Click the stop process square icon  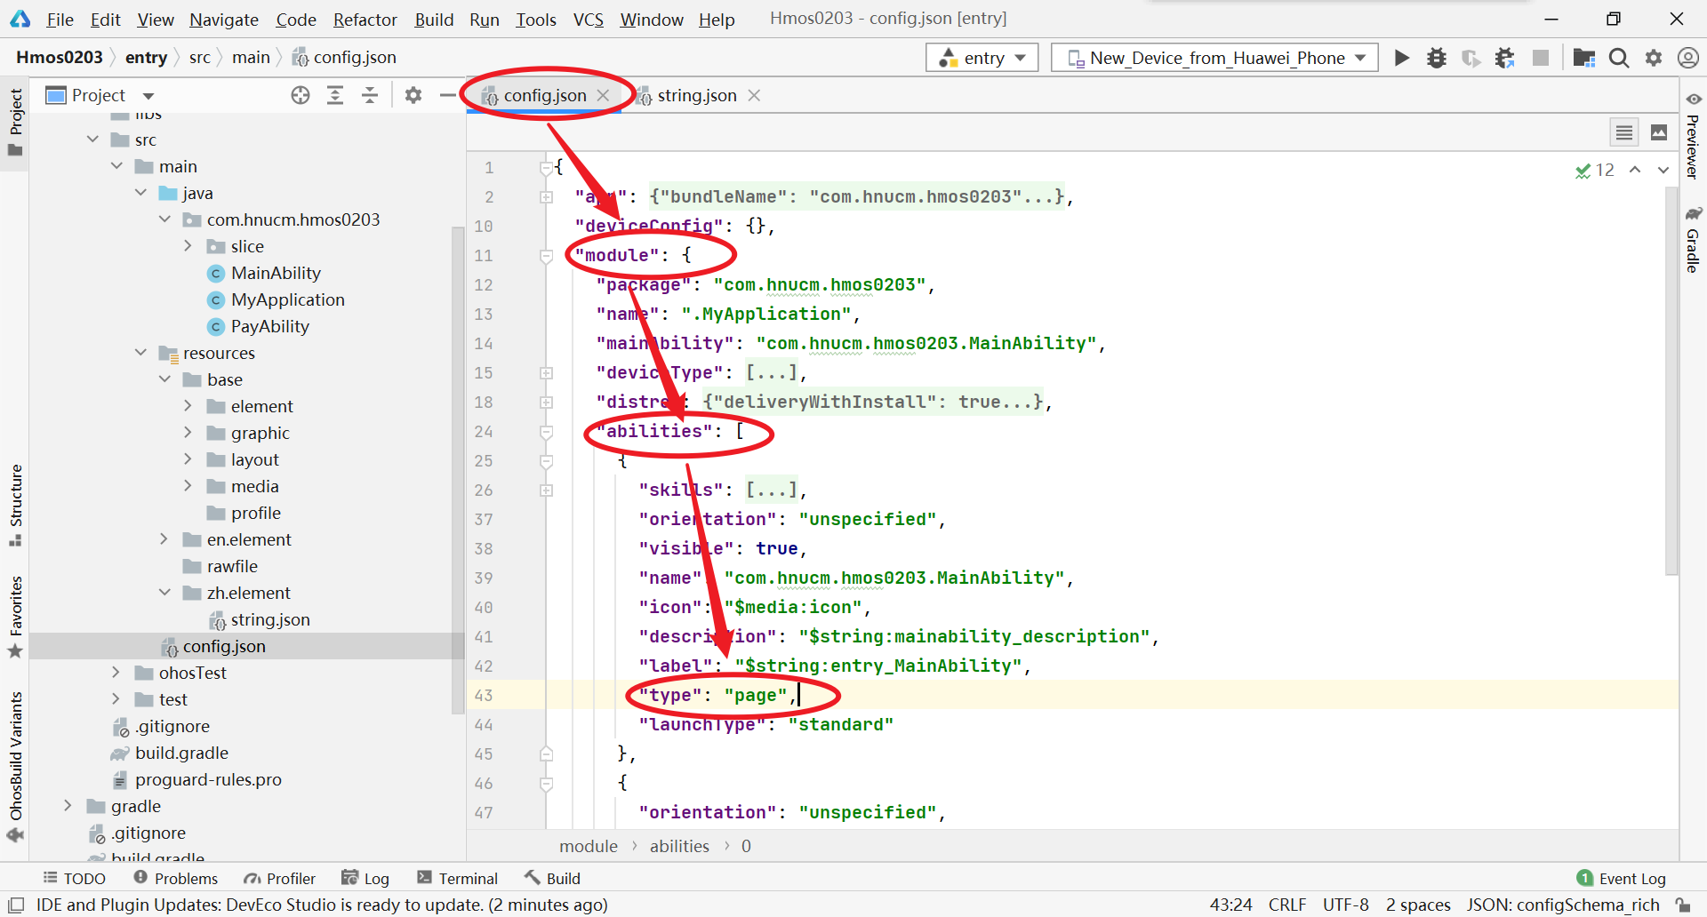(1541, 58)
